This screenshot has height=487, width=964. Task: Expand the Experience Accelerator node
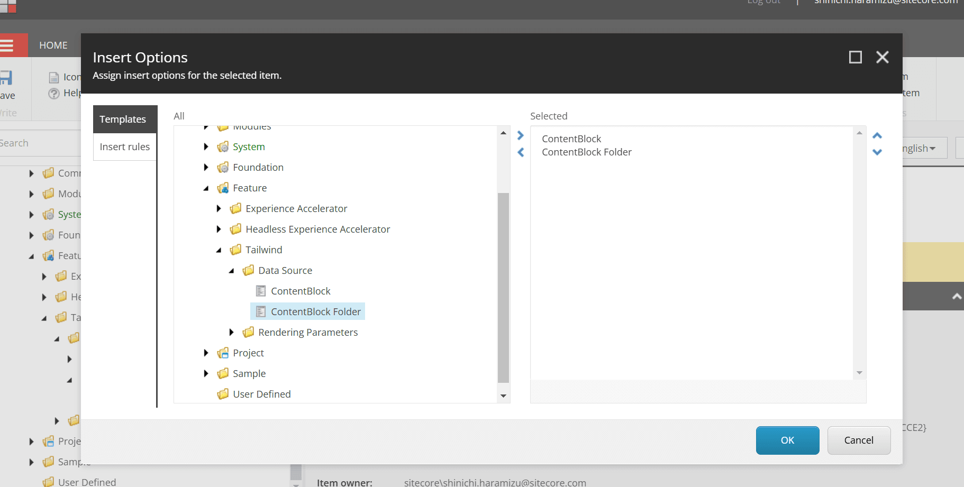[x=219, y=209]
